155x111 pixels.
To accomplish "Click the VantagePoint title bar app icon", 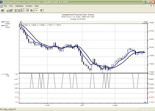I will click(x=1, y=2).
